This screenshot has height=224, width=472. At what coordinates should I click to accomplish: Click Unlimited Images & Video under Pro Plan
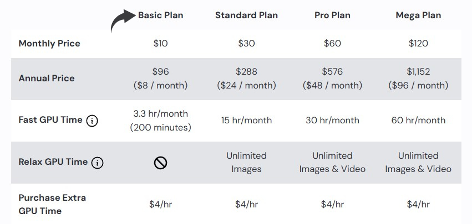332,162
